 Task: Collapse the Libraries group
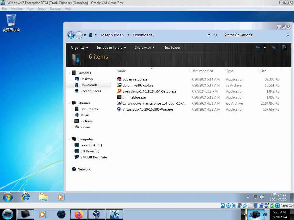(x=70, y=103)
